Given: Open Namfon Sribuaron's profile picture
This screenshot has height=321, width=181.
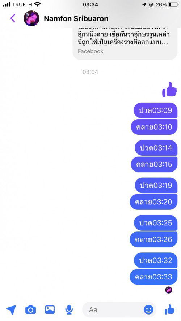Looking at the screenshot, I should pos(31,18).
